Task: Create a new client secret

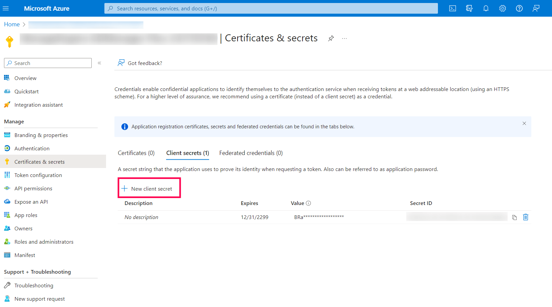Action: point(149,188)
